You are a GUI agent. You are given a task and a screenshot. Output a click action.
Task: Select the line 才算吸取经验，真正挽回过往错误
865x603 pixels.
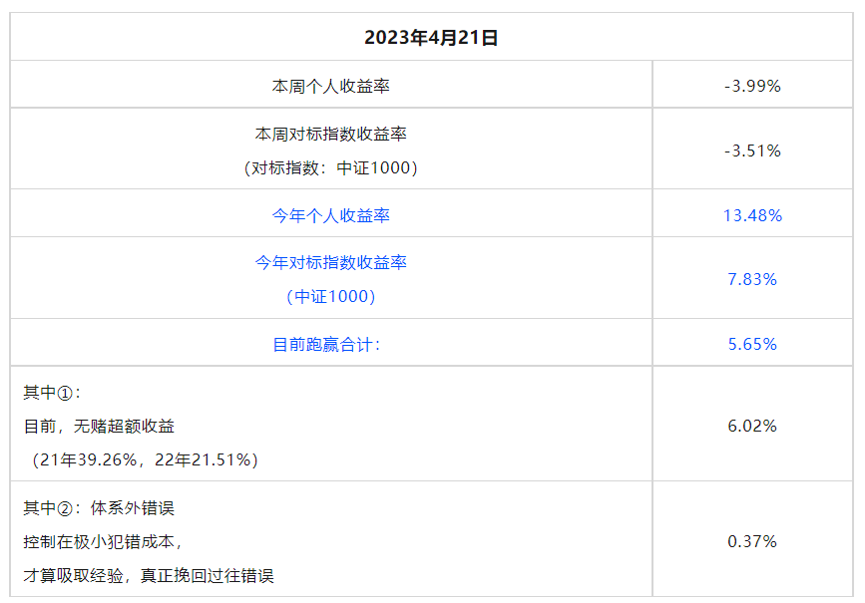149,576
